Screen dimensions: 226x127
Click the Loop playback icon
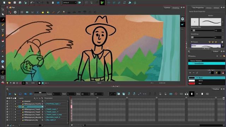(20, 94)
